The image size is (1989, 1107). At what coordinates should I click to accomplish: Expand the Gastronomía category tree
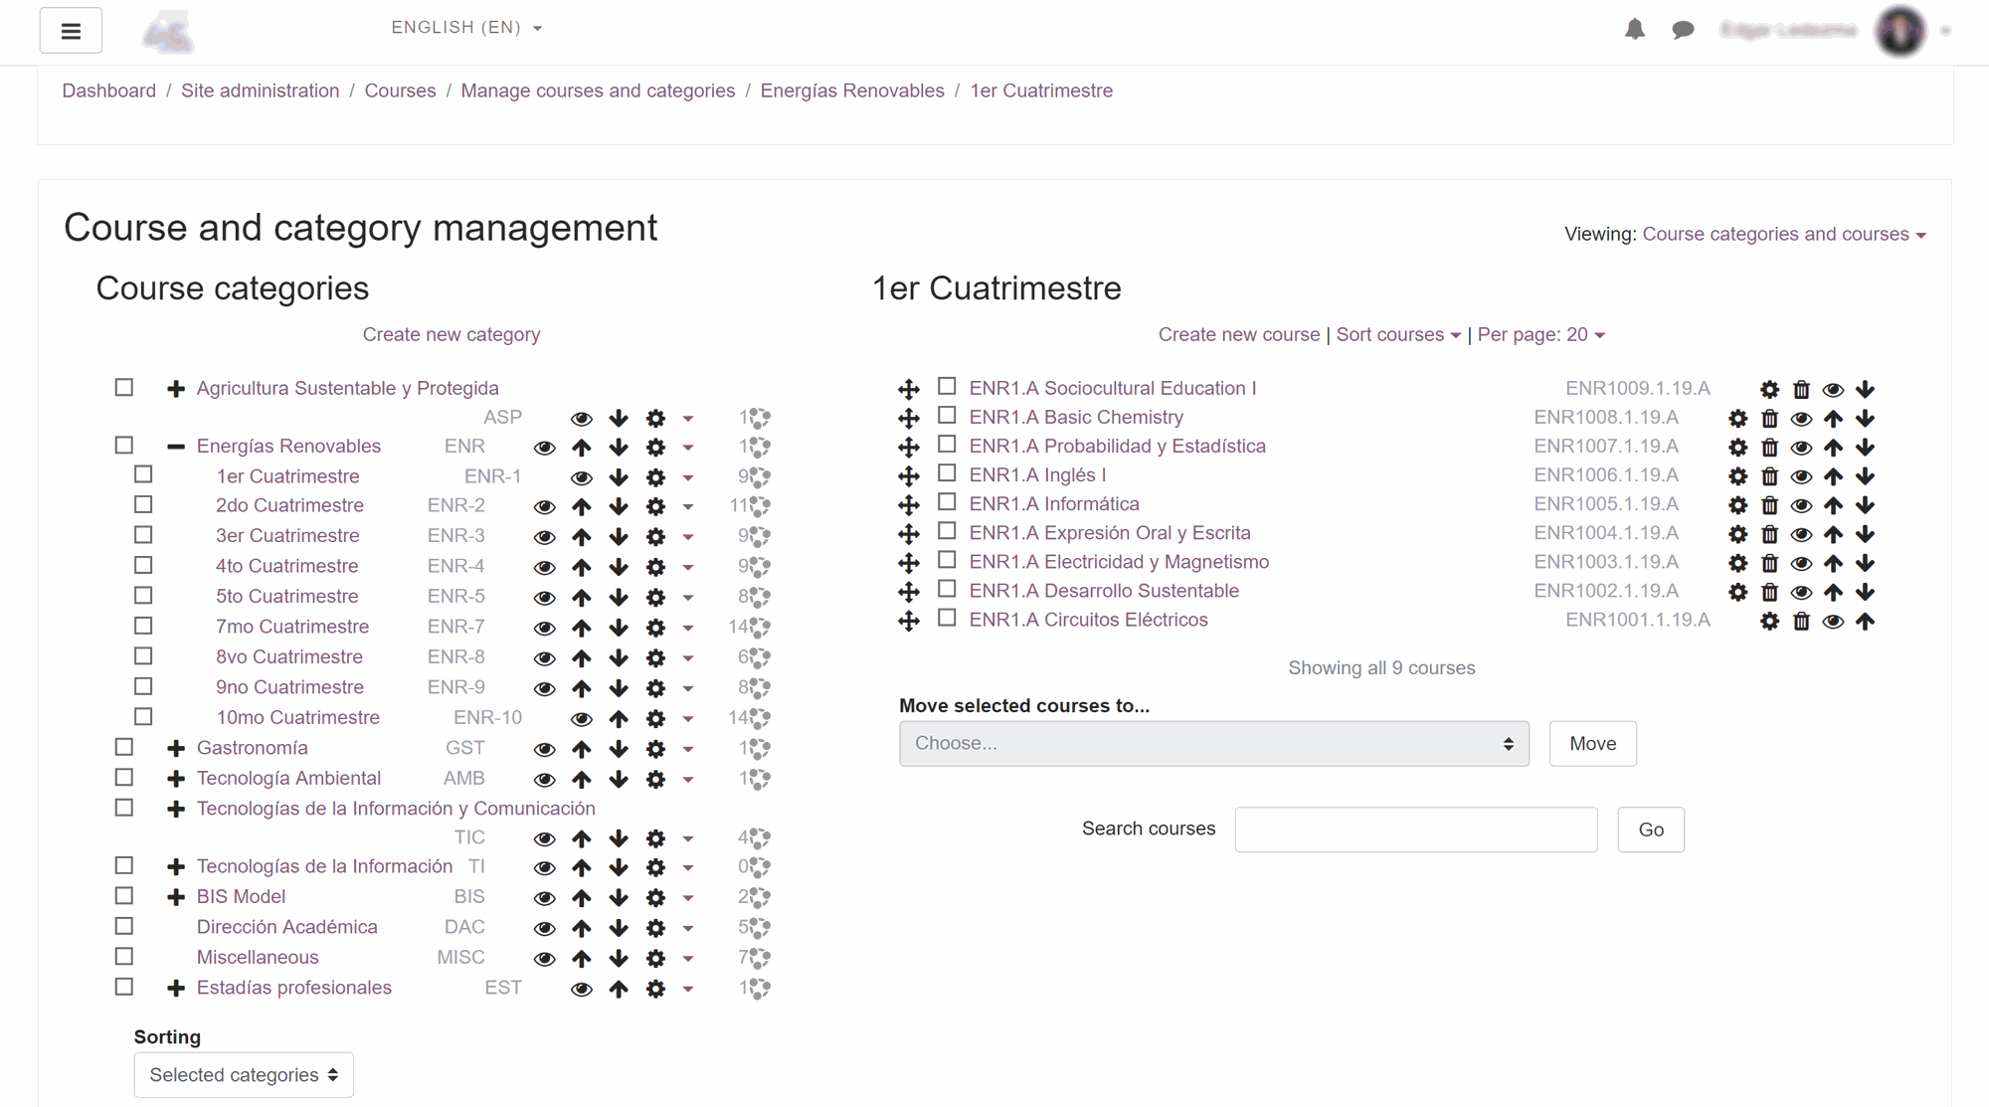pos(176,748)
